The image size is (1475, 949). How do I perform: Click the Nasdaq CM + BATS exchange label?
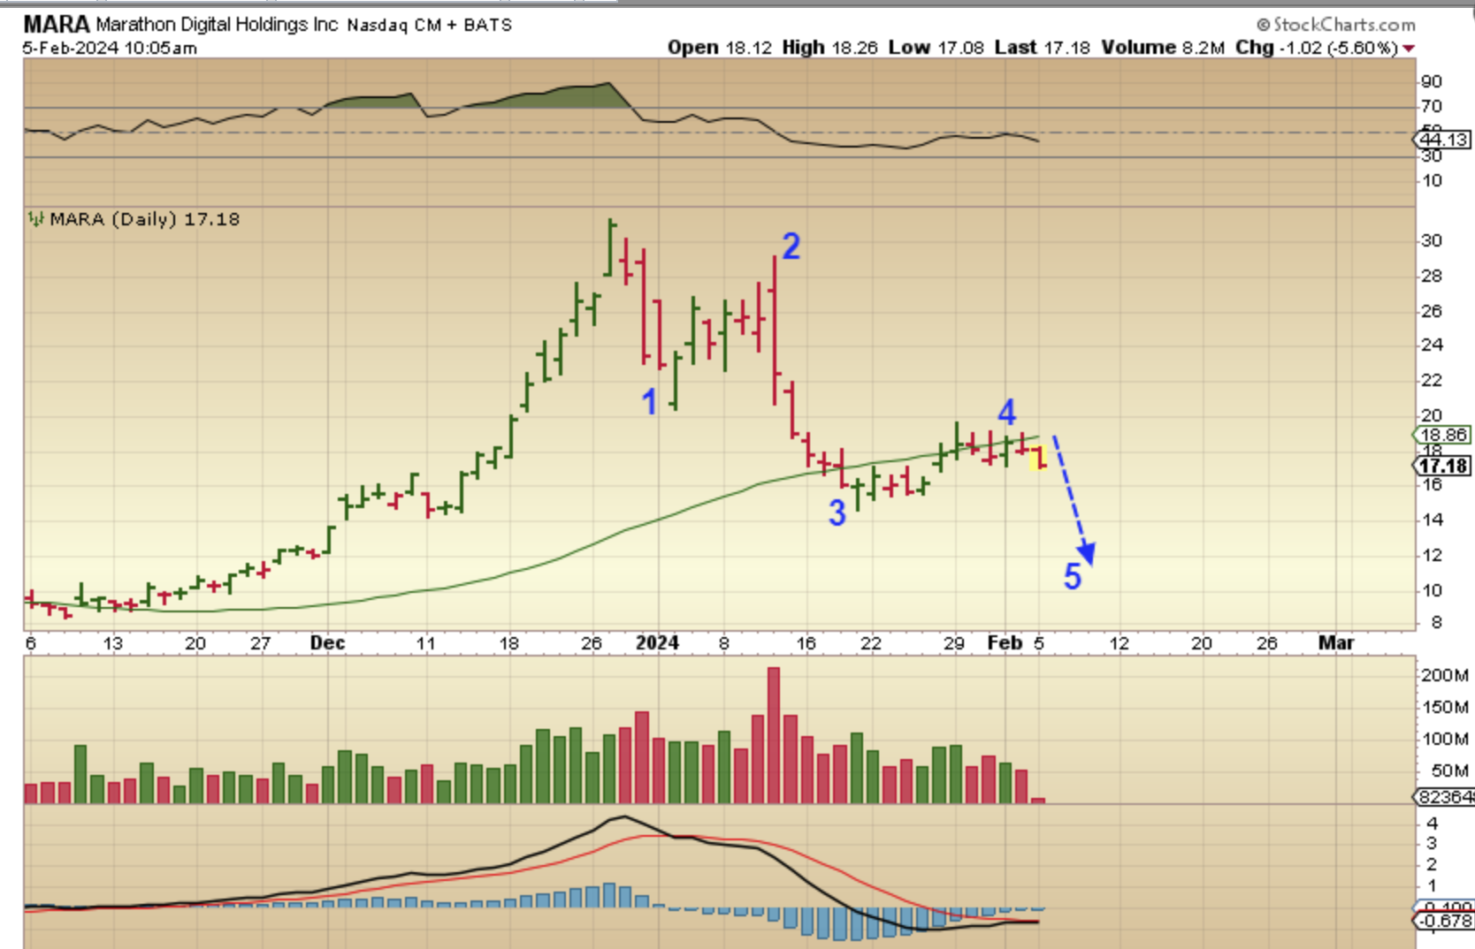click(x=430, y=25)
